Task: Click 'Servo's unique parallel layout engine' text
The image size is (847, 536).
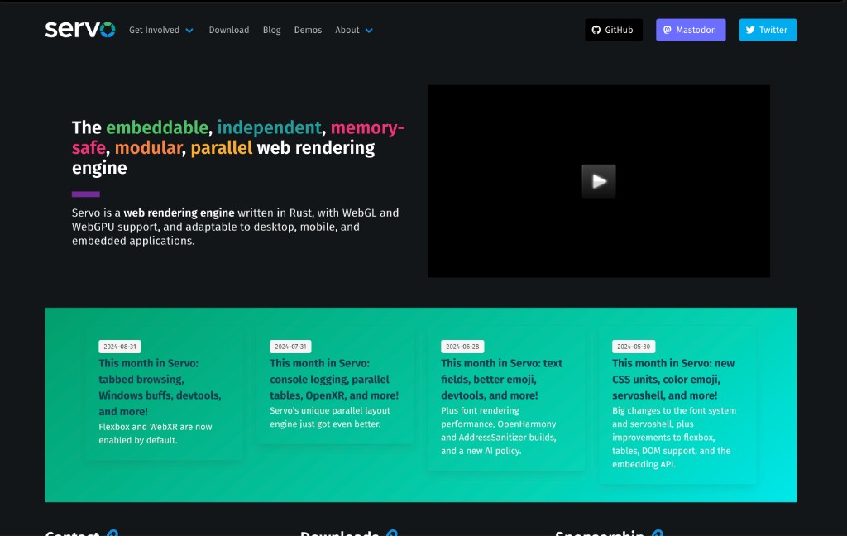Action: point(329,417)
